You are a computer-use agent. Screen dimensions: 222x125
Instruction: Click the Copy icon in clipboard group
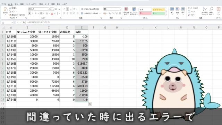pyautogui.click(x=10, y=11)
